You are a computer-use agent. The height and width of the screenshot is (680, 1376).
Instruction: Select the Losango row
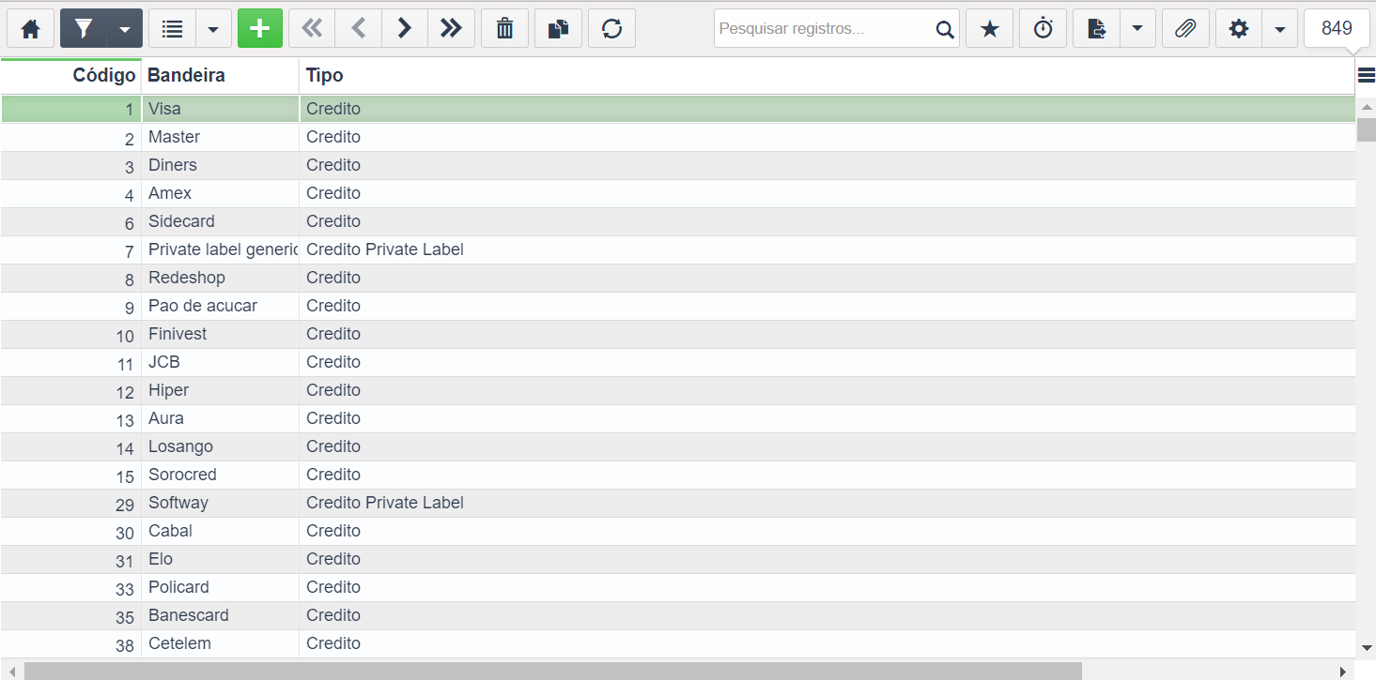click(x=677, y=446)
